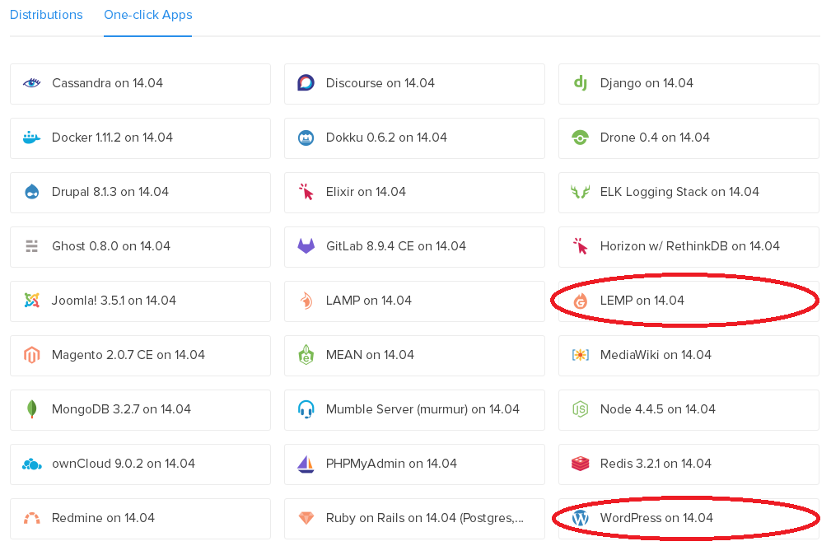Click the Drupal drop icon
This screenshot has width=831, height=546.
pyautogui.click(x=32, y=192)
